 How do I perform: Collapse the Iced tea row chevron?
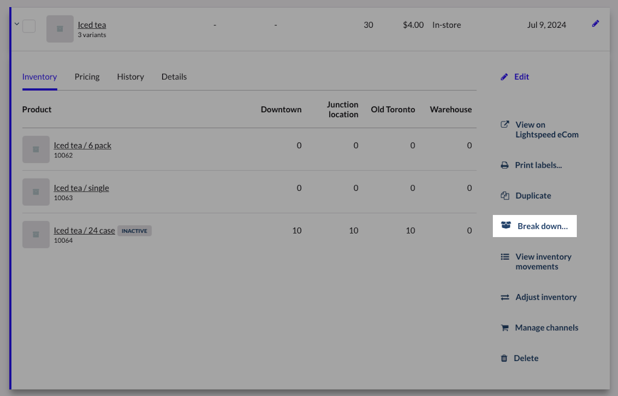coord(16,24)
